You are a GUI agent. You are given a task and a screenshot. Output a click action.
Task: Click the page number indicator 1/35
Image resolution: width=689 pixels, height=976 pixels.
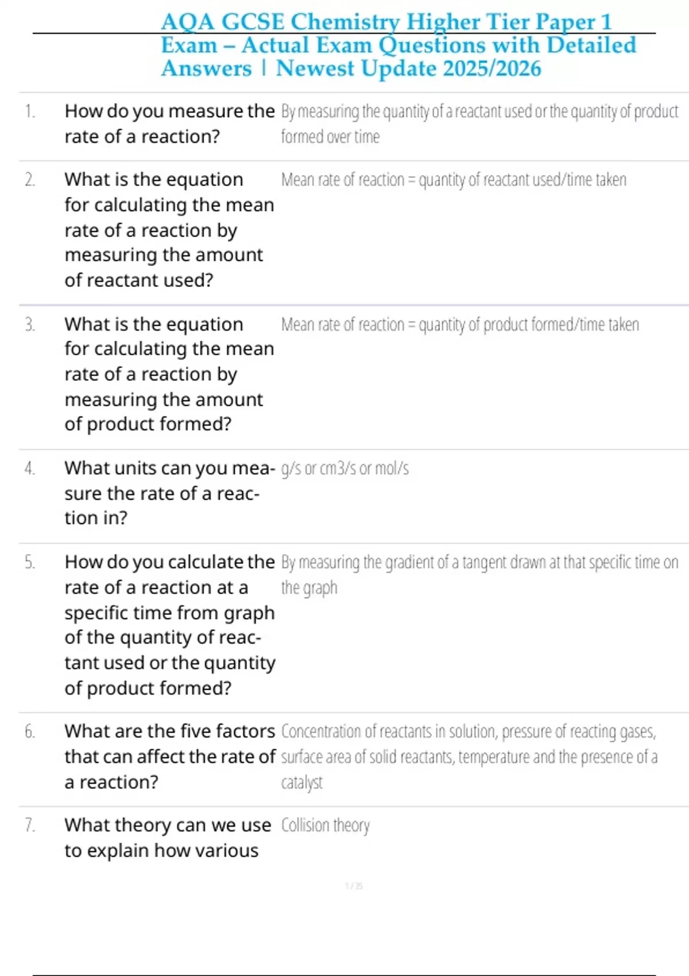(x=354, y=886)
